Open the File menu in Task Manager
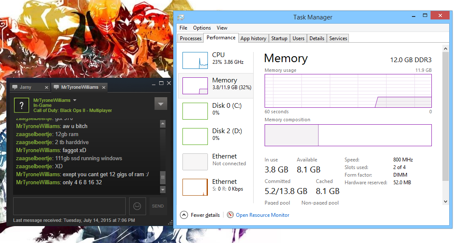The width and height of the screenshot is (464, 243). (183, 28)
